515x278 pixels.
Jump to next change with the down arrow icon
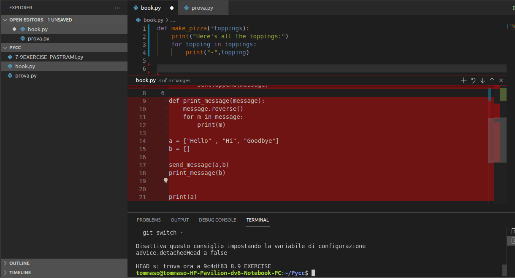tap(482, 80)
